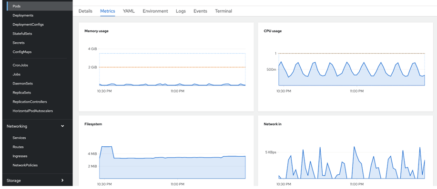Select NetworkPolicies in sidebar
This screenshot has height=189, width=437.
coord(25,165)
